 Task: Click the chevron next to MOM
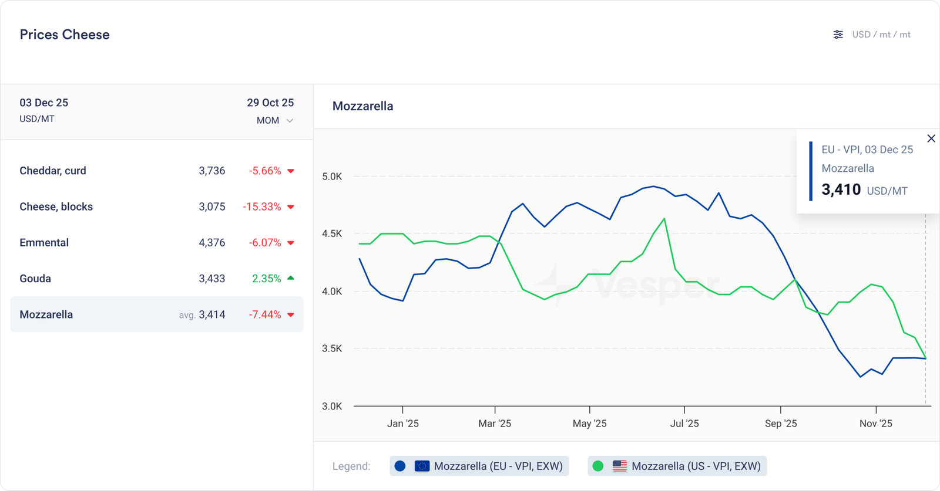coord(290,121)
